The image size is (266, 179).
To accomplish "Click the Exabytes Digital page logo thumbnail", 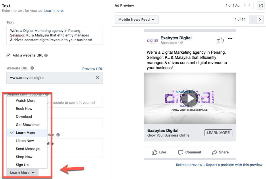I will pos(152,40).
